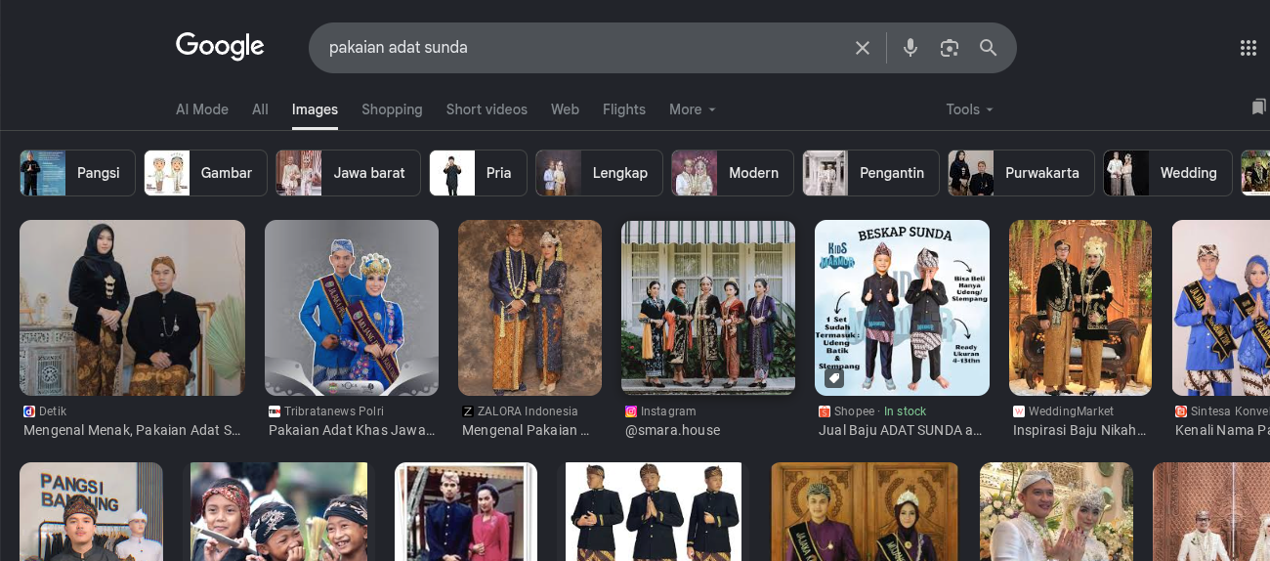The width and height of the screenshot is (1270, 561).
Task: Clear the search box text
Action: click(x=863, y=48)
